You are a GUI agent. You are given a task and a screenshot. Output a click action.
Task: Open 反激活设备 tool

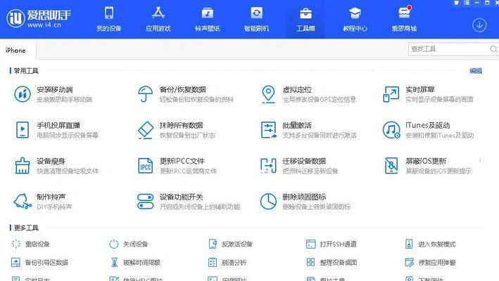coord(231,244)
